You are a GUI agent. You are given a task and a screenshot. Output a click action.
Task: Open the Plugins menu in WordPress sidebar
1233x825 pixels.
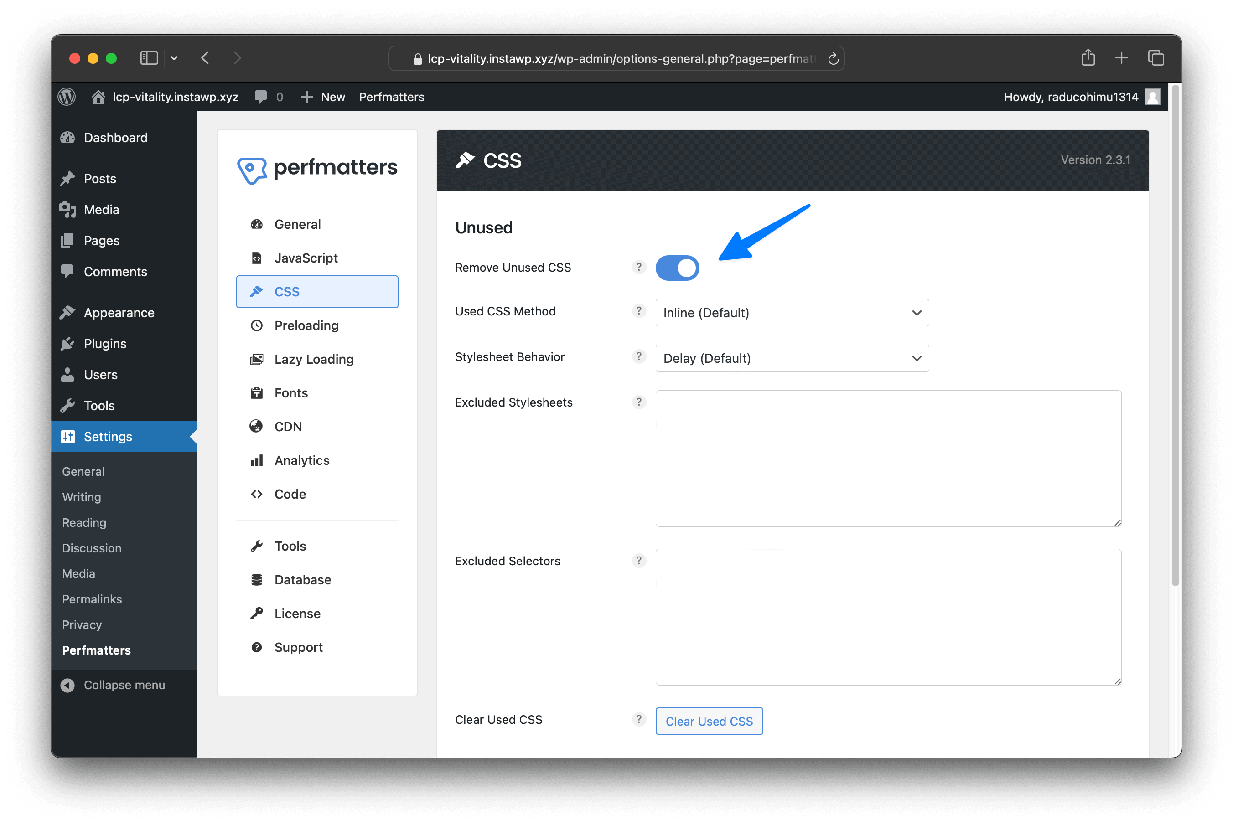tap(105, 344)
